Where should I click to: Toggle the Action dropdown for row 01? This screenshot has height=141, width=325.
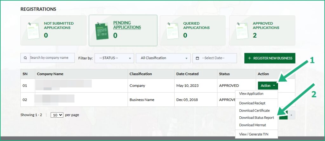click(268, 85)
